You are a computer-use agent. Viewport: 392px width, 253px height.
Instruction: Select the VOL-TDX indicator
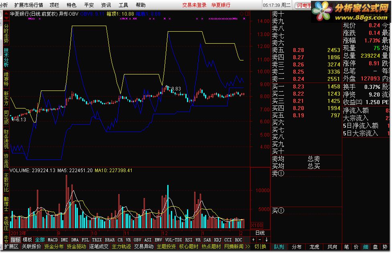[x=173, y=240]
